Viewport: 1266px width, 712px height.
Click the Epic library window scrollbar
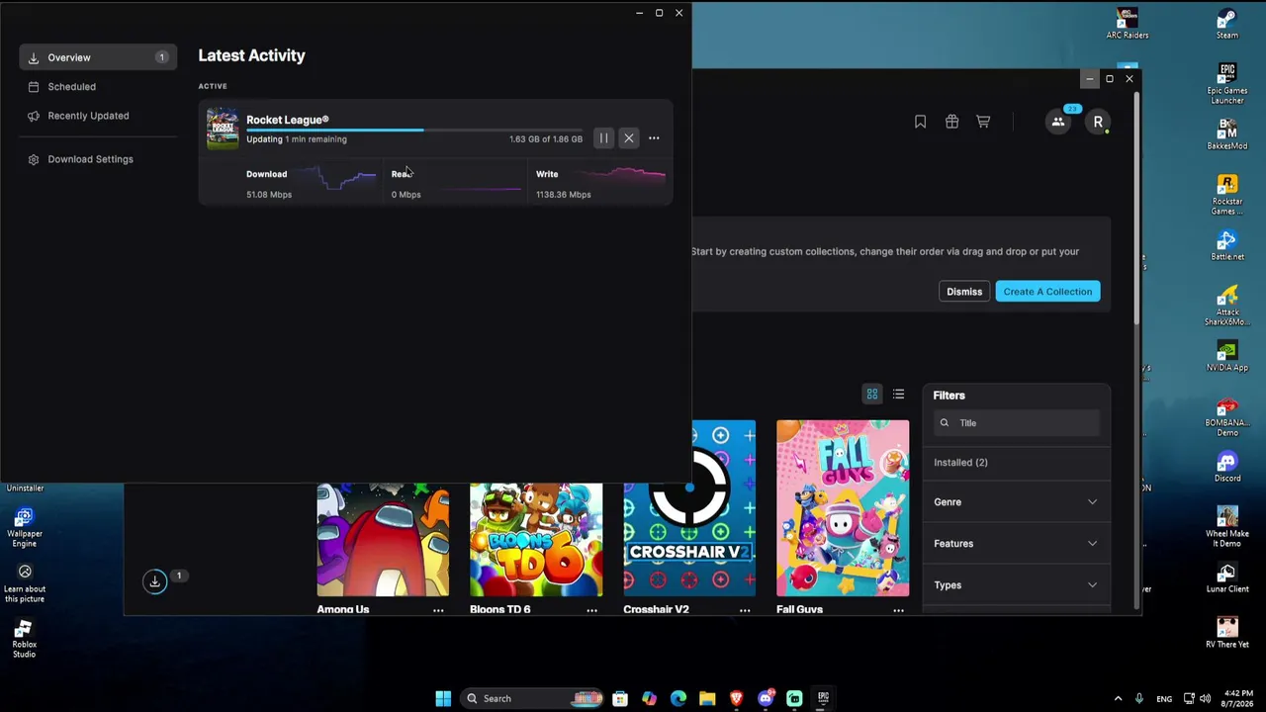coord(1136,208)
